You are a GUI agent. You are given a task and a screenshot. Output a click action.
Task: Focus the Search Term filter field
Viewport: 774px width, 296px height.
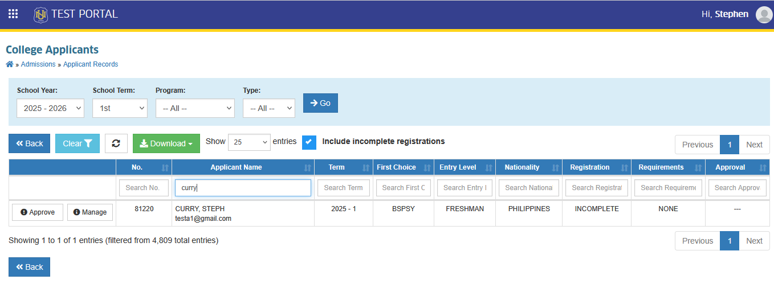click(x=344, y=188)
